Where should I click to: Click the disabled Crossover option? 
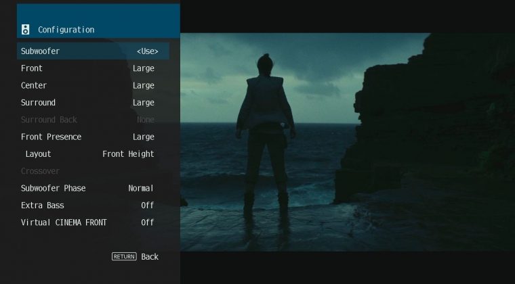(x=40, y=171)
